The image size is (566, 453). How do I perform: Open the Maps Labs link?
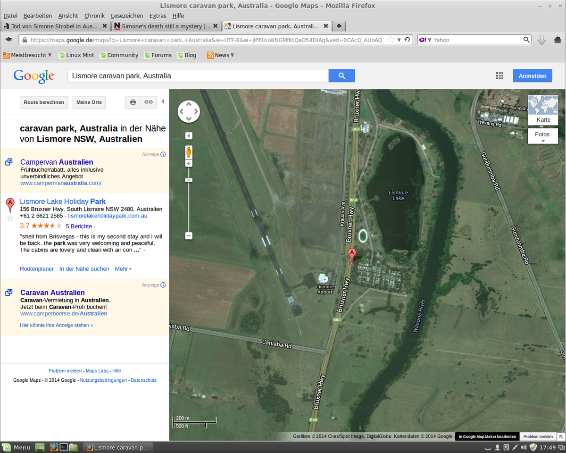[x=97, y=371]
